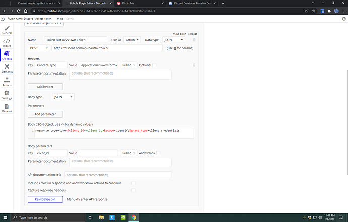This screenshot has width=348, height=222.
Task: Select the API calls sidebar section
Action: click(7, 55)
